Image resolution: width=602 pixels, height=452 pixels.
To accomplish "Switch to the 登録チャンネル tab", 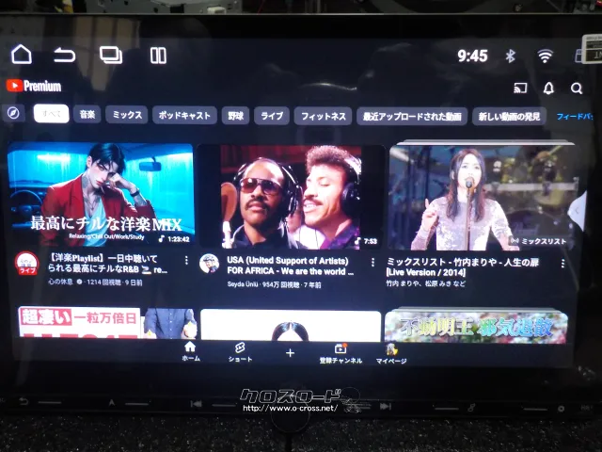I will click(x=340, y=353).
